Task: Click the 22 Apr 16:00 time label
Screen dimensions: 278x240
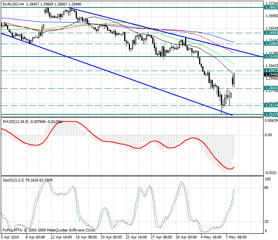Action: [x=136, y=237]
